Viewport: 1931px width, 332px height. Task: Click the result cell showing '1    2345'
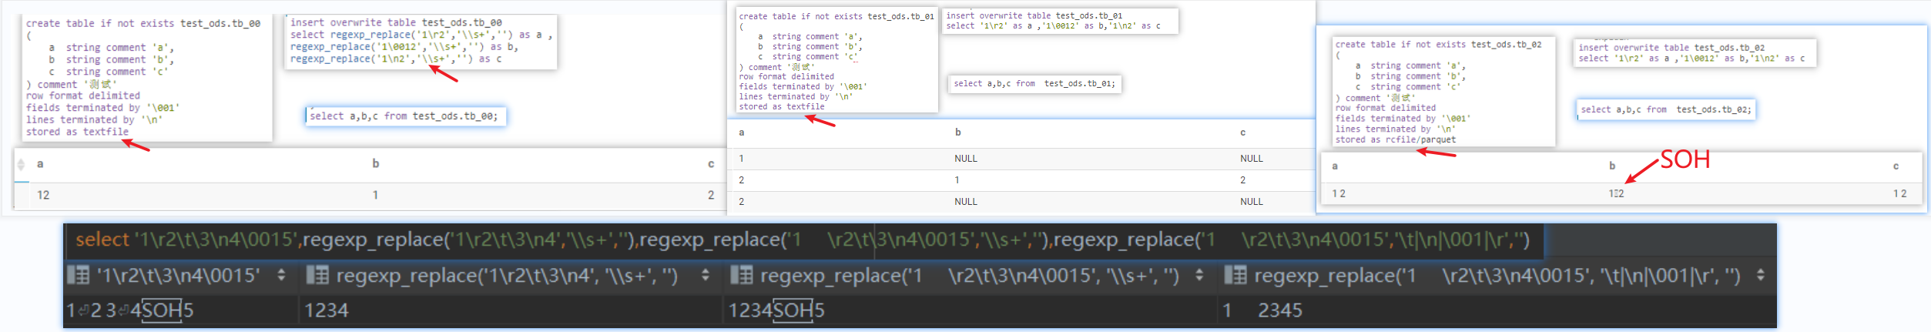pyautogui.click(x=1262, y=310)
